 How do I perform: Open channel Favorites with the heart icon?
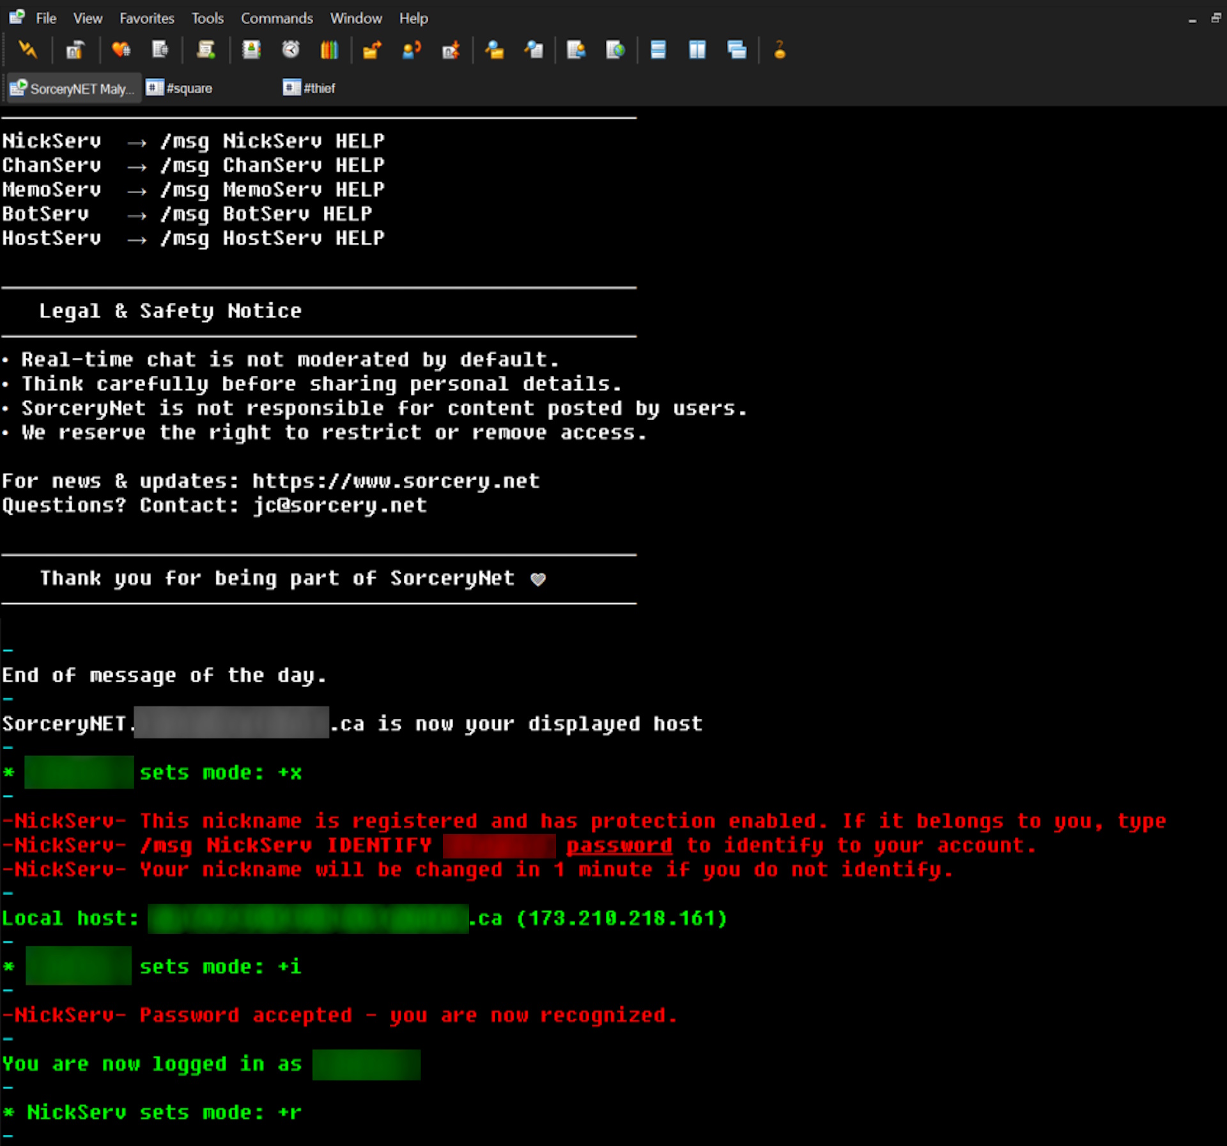tap(121, 50)
